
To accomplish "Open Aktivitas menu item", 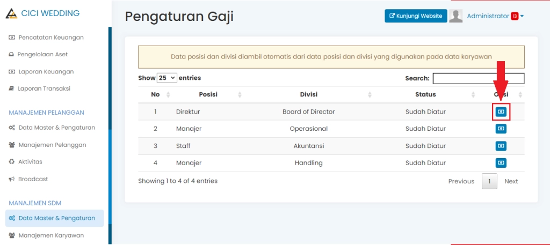I will [x=25, y=162].
